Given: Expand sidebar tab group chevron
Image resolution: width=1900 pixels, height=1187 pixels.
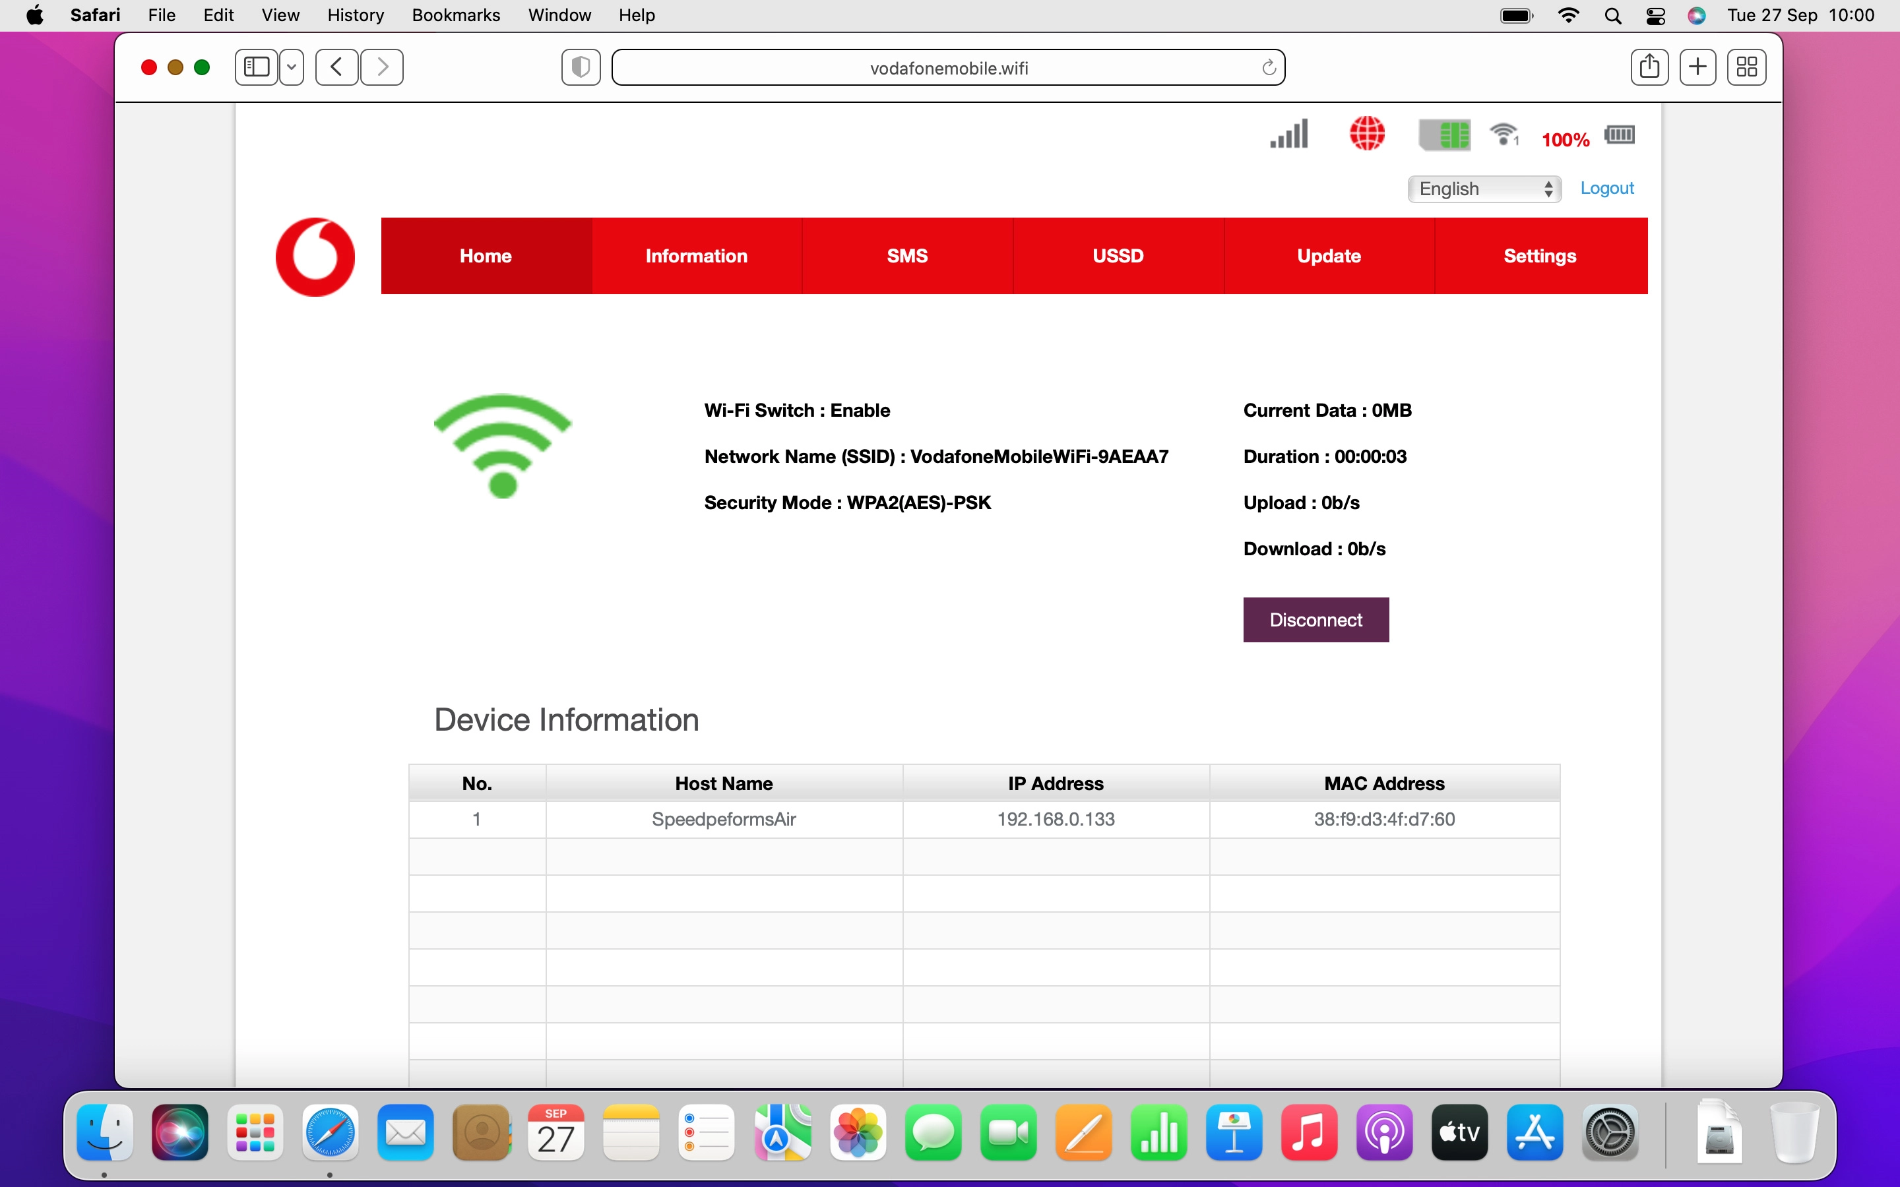Looking at the screenshot, I should (292, 67).
